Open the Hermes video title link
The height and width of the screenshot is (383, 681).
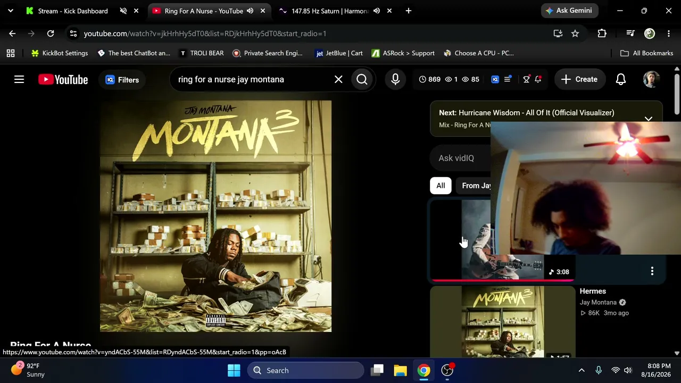593,291
